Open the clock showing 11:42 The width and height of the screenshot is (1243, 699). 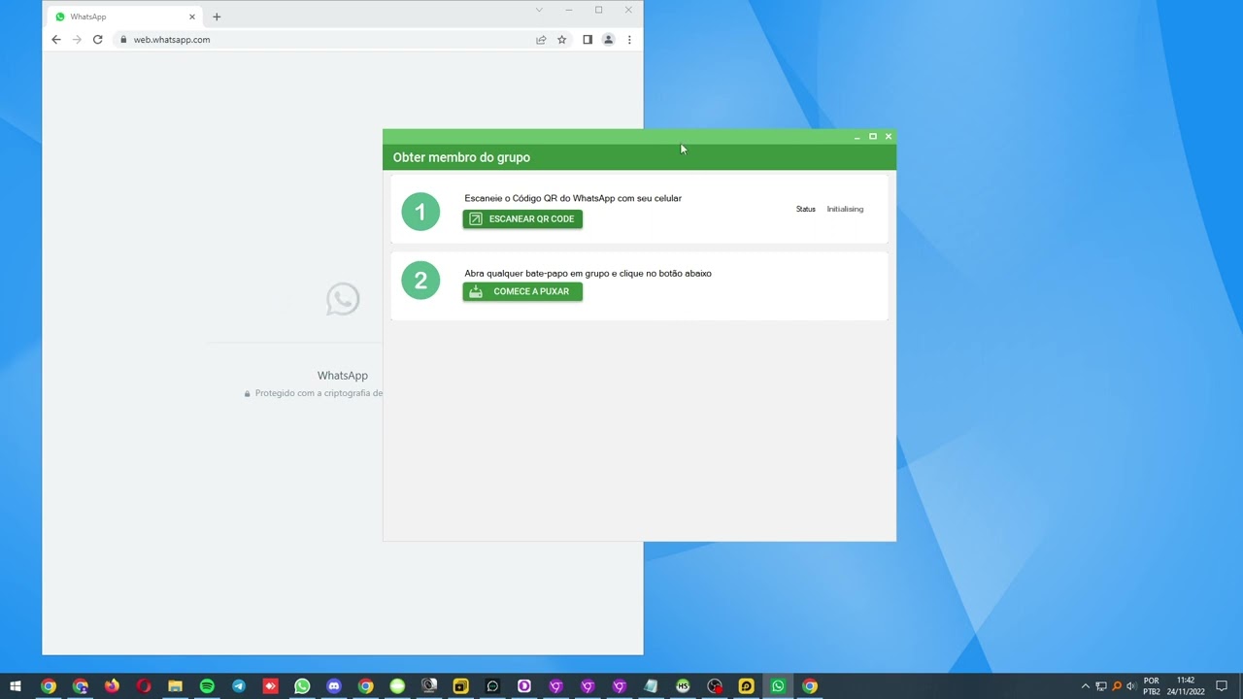coord(1185,686)
